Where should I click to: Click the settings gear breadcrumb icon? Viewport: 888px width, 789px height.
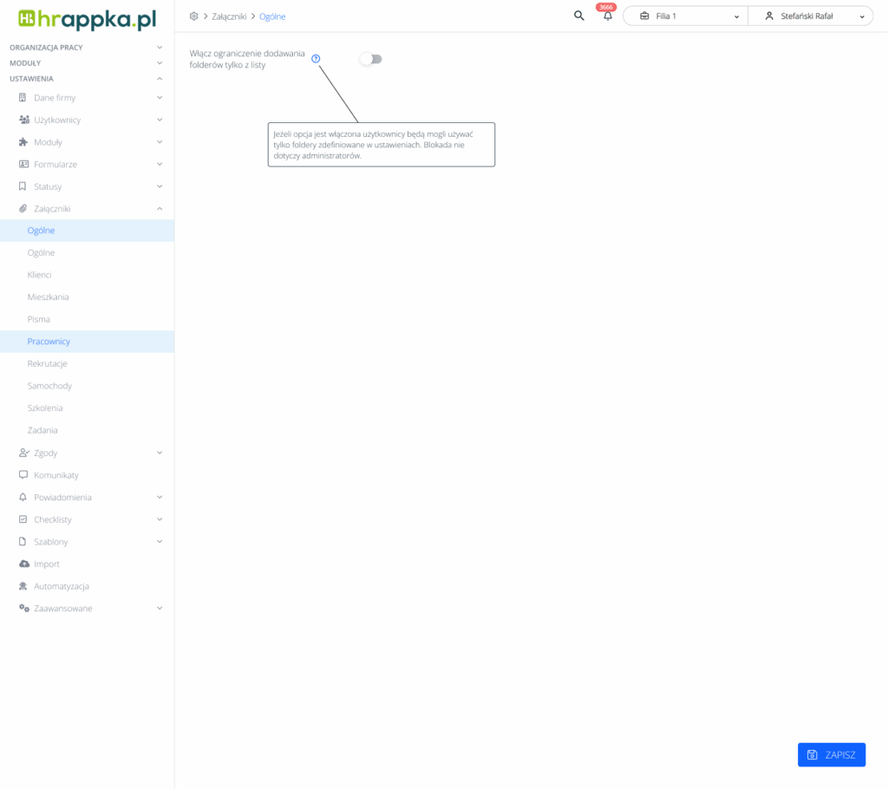pos(193,16)
